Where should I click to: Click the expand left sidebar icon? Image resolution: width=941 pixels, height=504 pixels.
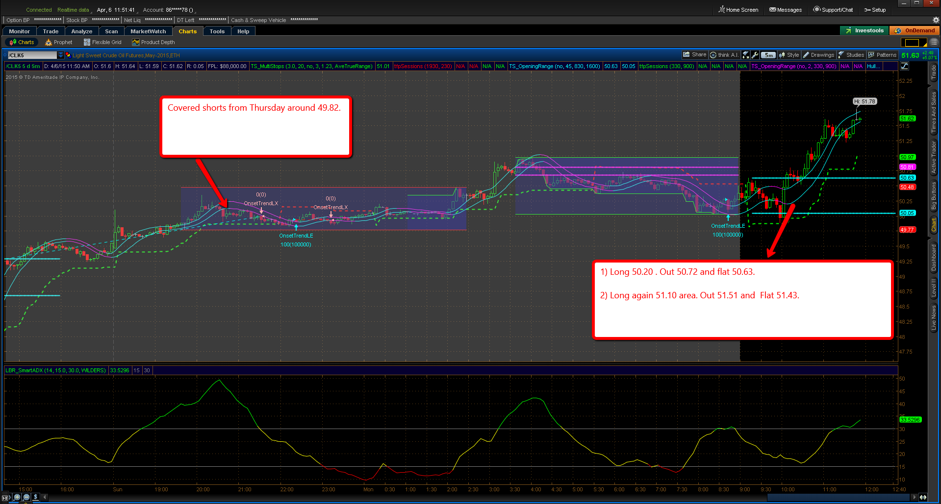pyautogui.click(x=6, y=498)
